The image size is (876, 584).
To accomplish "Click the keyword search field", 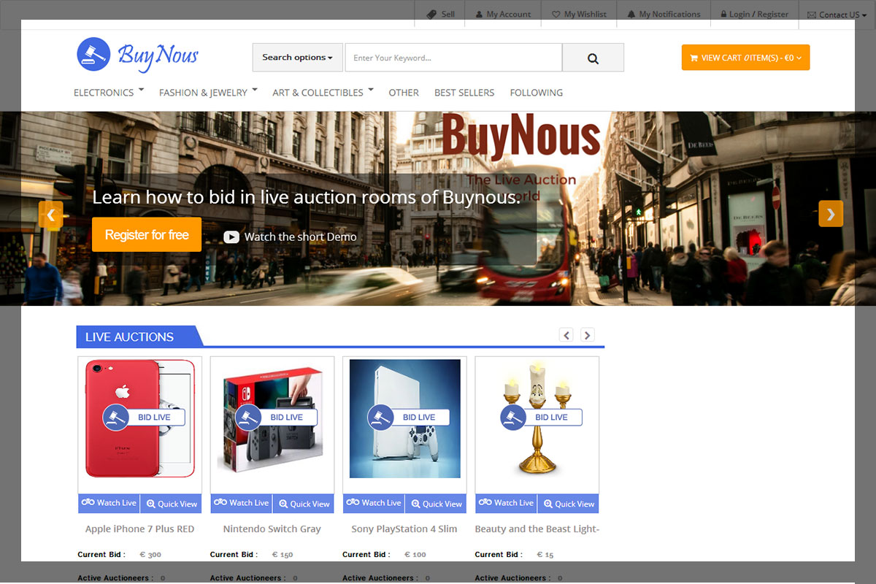I will [453, 58].
